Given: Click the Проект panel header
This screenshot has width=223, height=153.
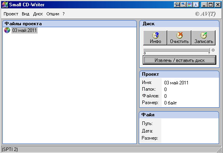Looking at the screenshot, I should tap(180, 74).
